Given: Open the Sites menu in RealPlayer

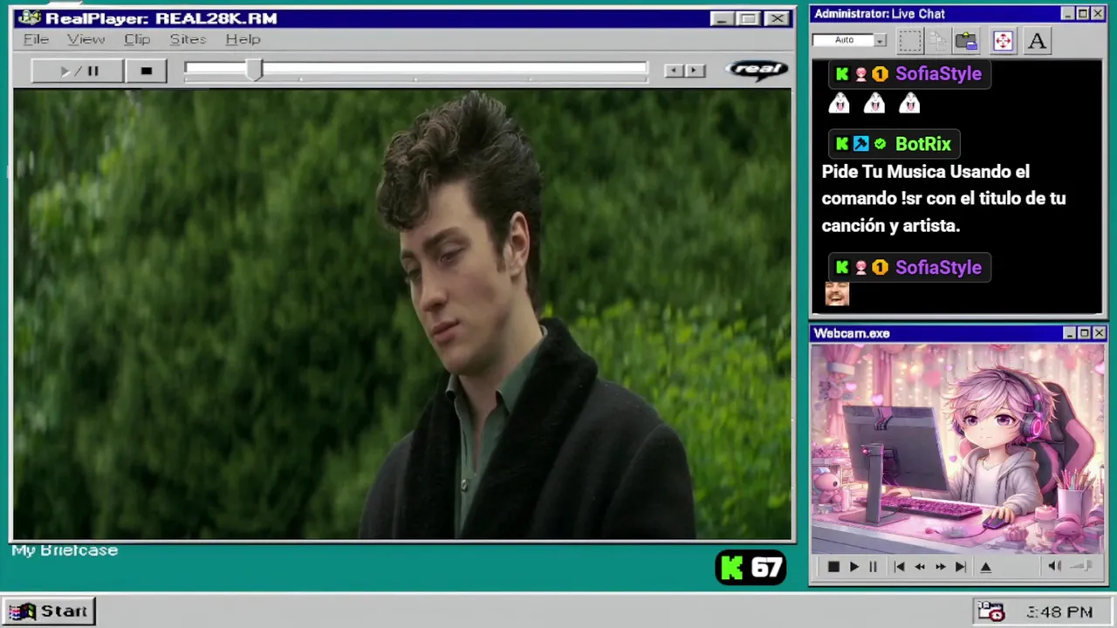Looking at the screenshot, I should (188, 39).
